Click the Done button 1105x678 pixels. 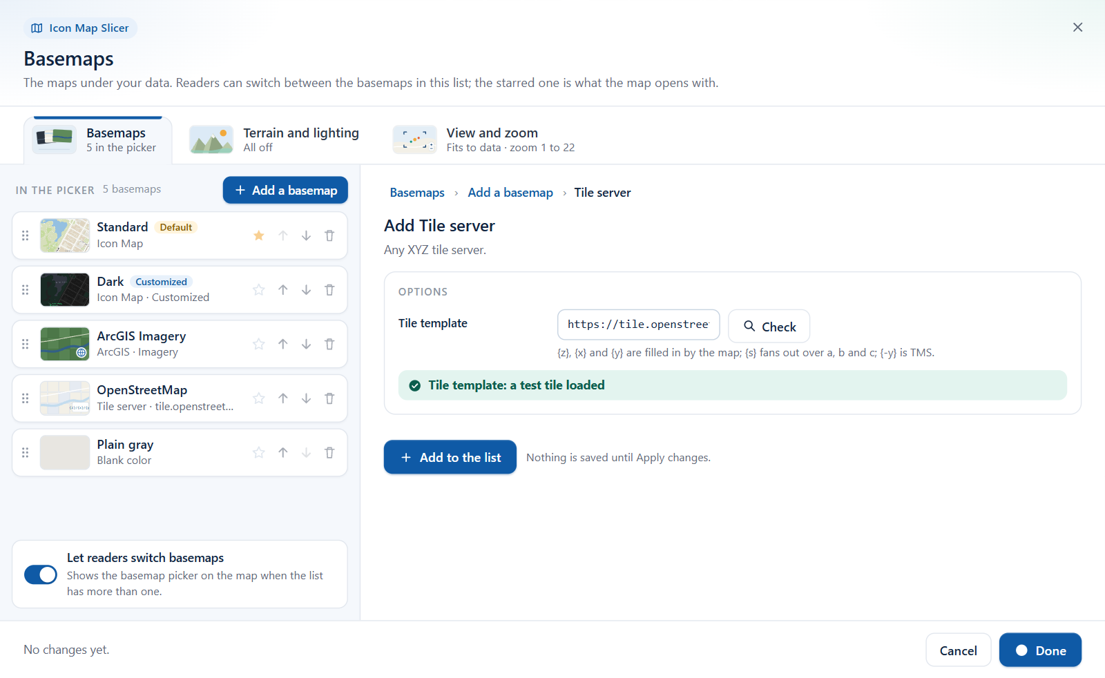tap(1040, 650)
